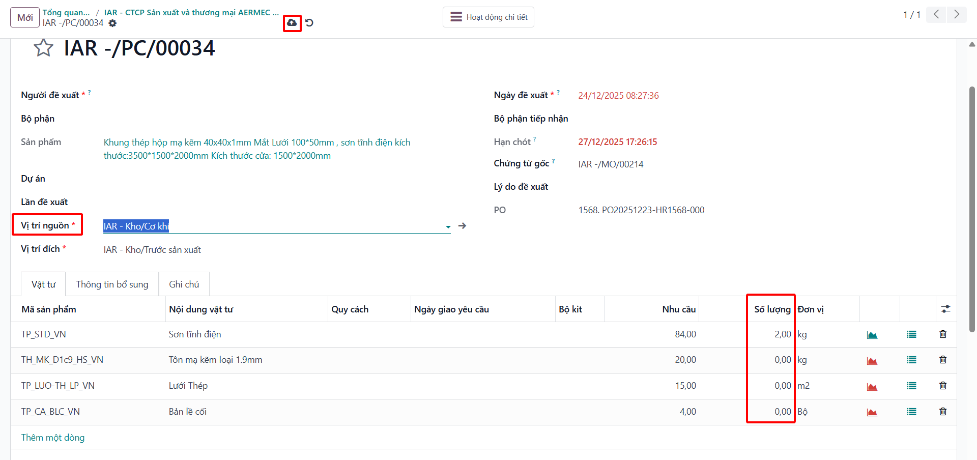977x460 pixels.
Task: Delete the Lưới Thép row with the trash icon
Action: click(x=943, y=386)
